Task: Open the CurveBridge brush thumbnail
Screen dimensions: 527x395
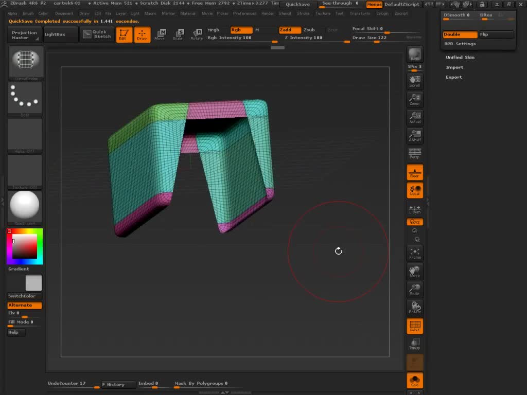Action: [25, 63]
